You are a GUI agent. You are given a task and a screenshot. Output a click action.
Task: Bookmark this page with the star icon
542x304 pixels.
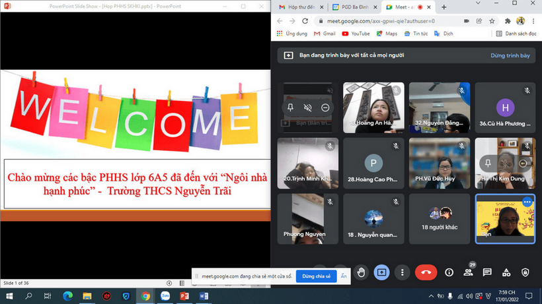pyautogui.click(x=492, y=21)
